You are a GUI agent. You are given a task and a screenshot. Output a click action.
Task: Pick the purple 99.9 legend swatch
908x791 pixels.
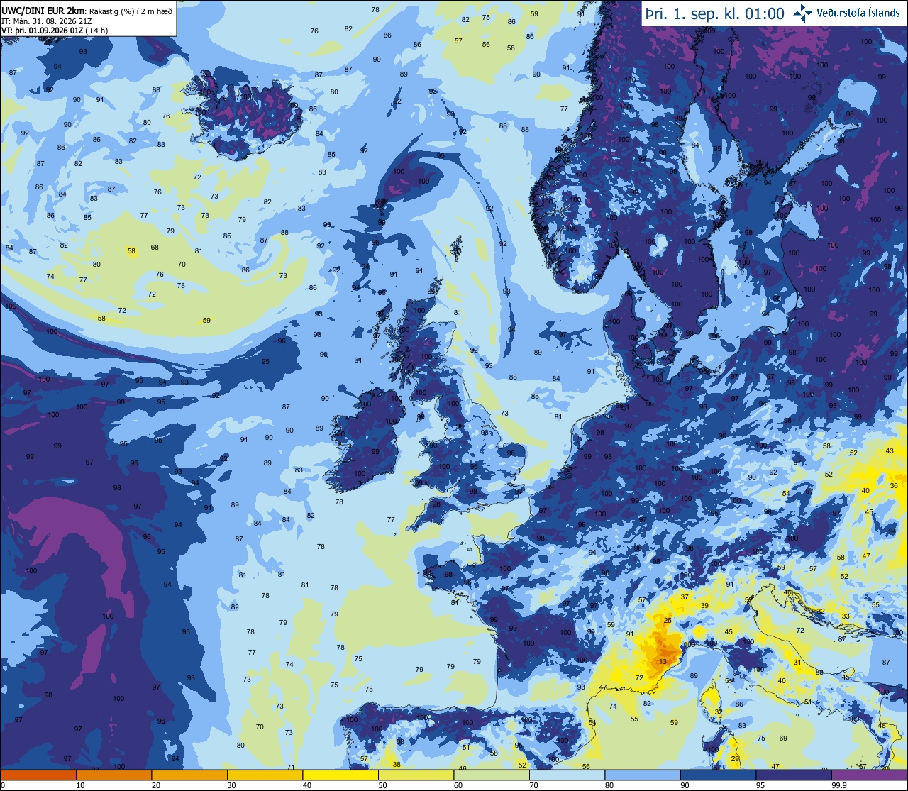(x=869, y=775)
